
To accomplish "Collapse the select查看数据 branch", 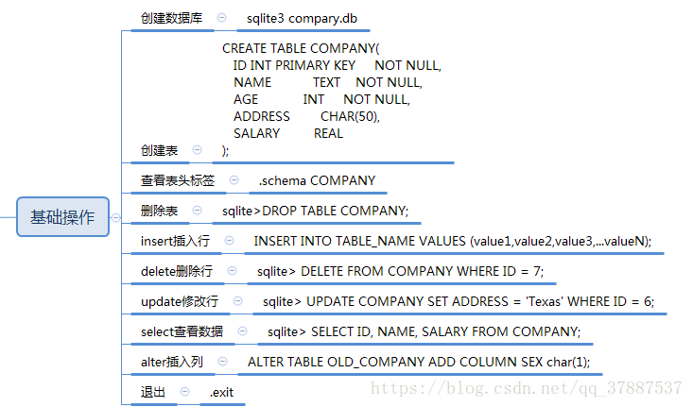I will (243, 331).
